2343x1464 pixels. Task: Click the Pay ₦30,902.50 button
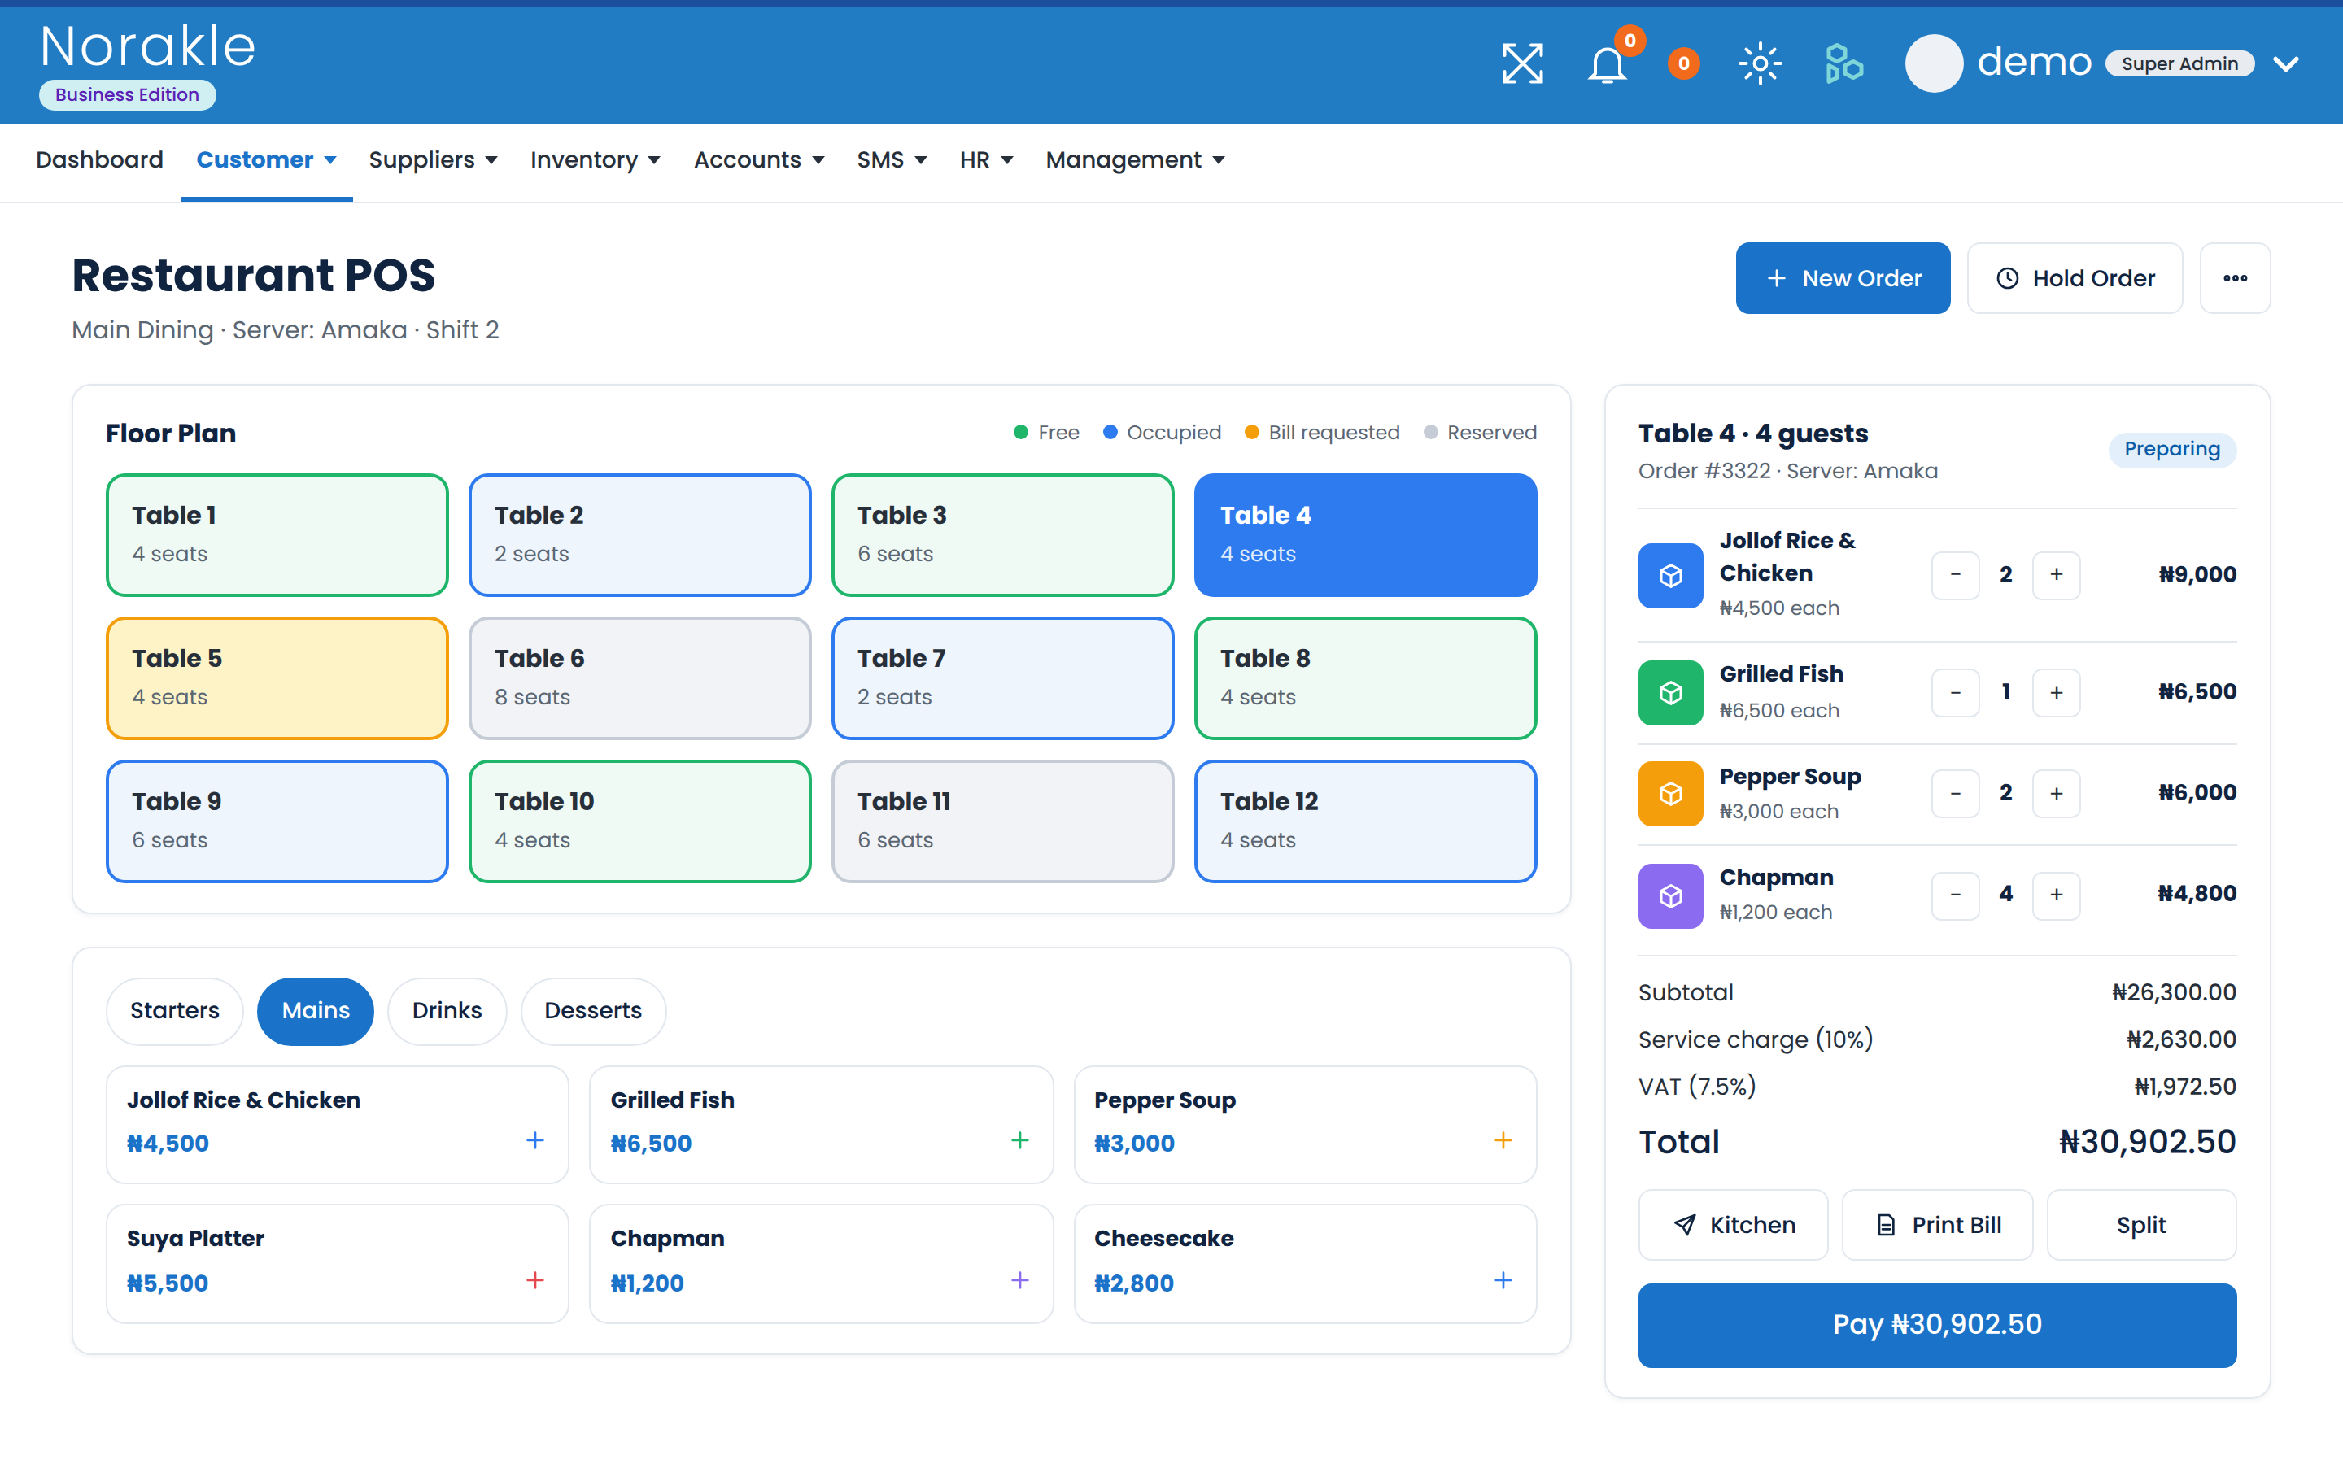coord(1937,1325)
